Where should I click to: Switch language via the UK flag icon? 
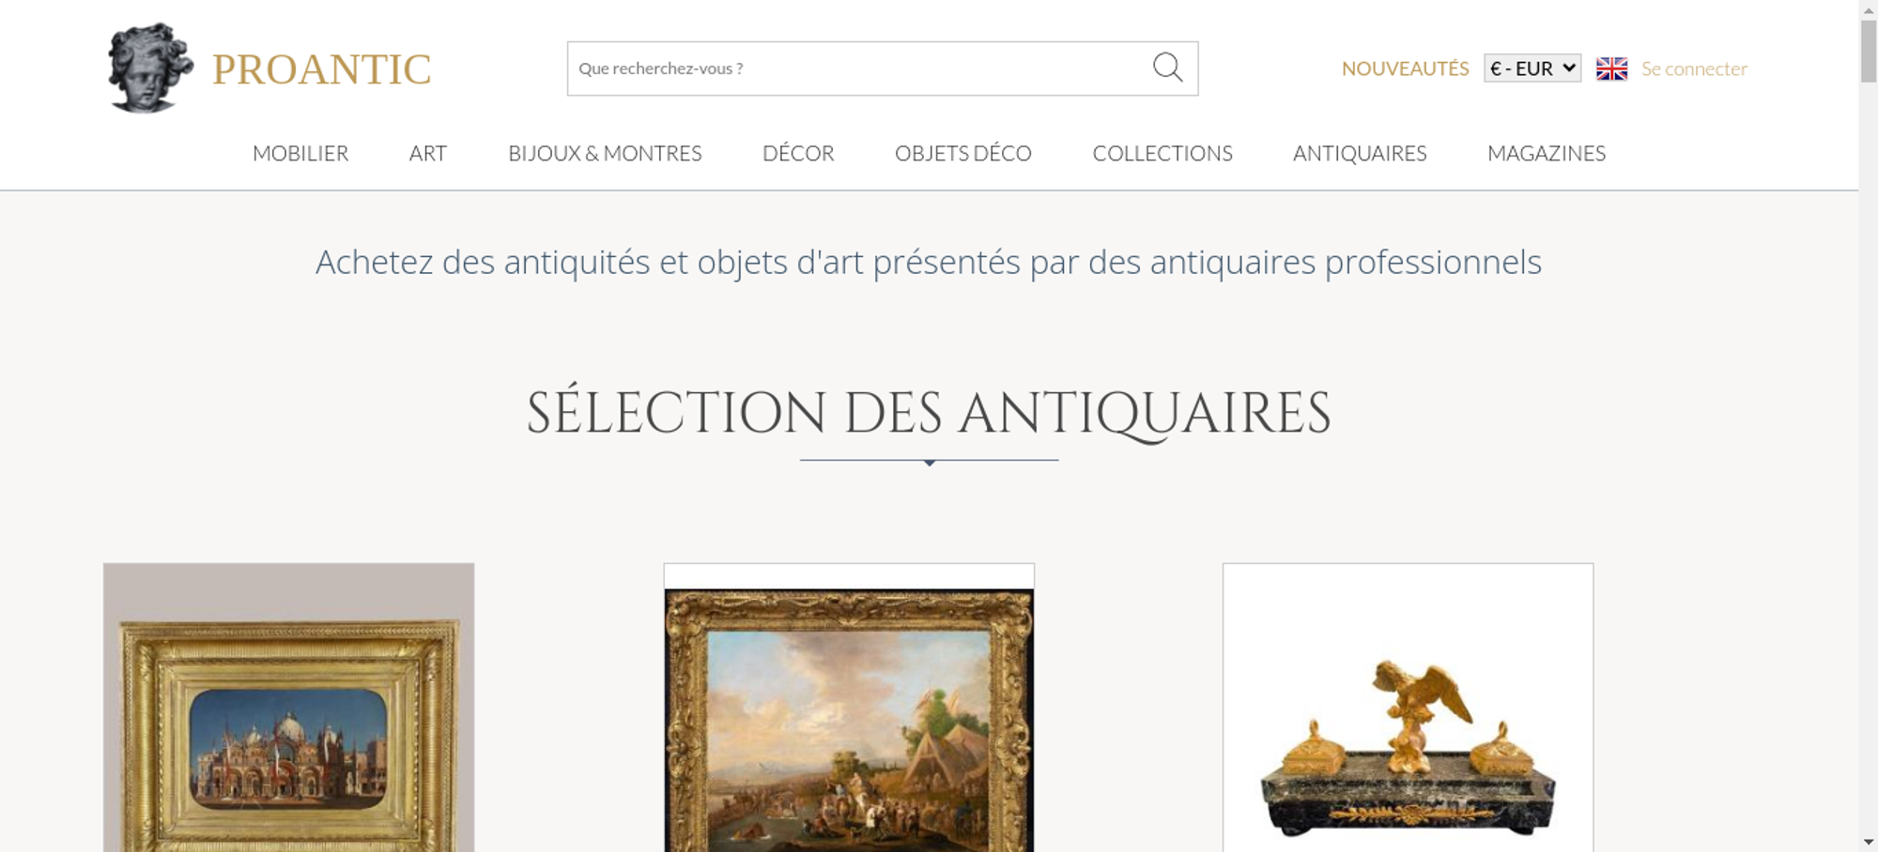(1611, 68)
